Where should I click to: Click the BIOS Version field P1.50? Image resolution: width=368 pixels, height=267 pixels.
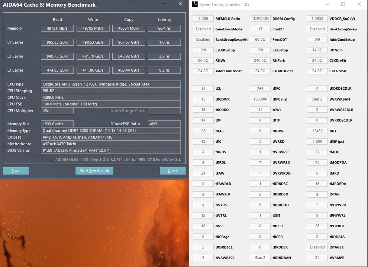111,150
